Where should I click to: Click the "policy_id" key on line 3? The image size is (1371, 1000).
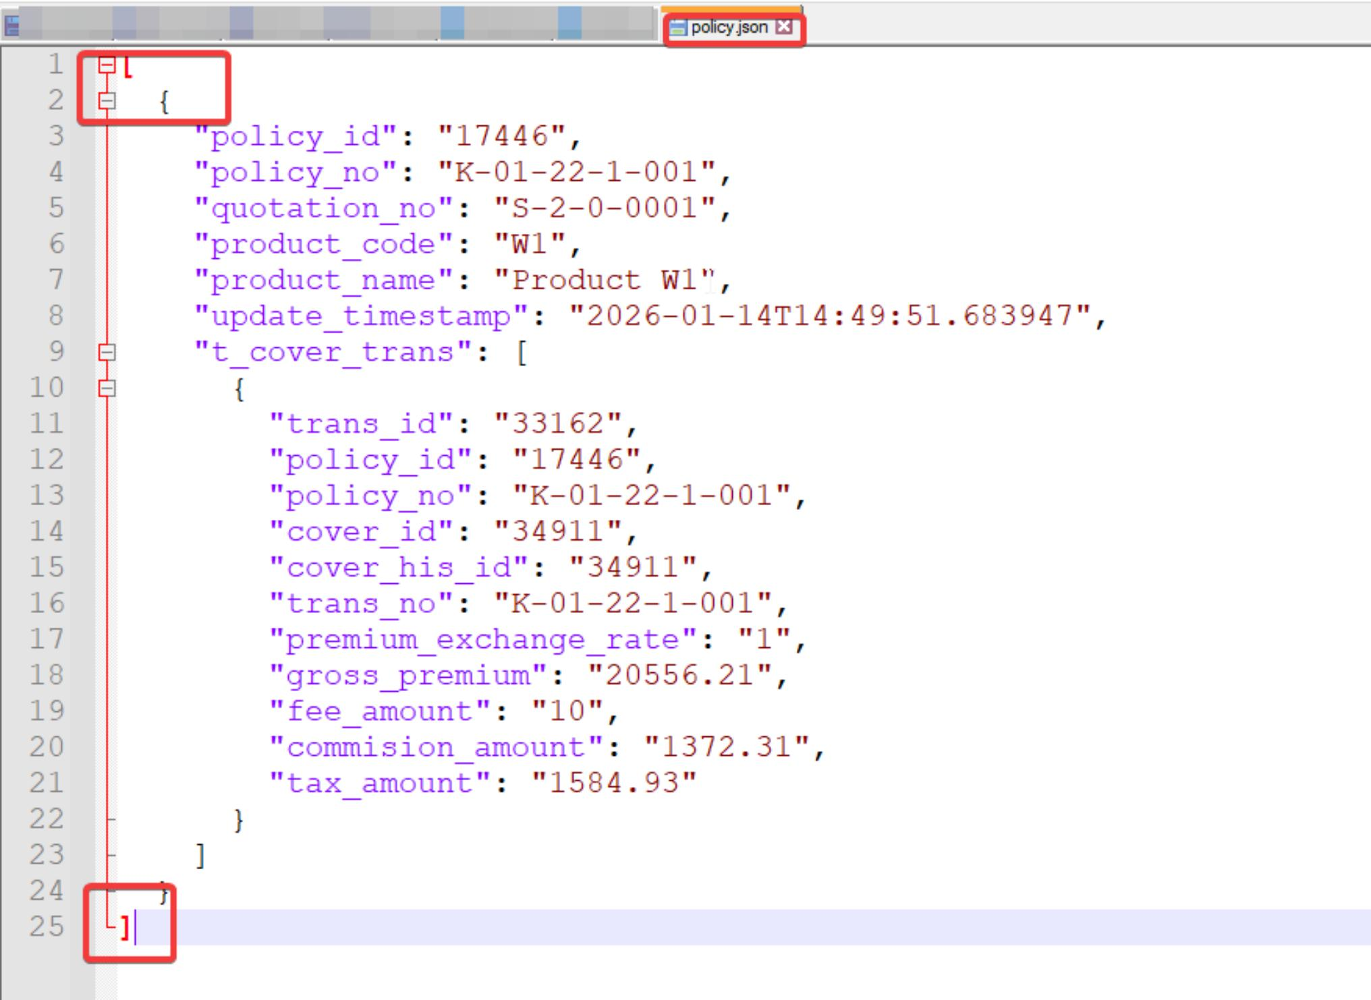click(296, 137)
